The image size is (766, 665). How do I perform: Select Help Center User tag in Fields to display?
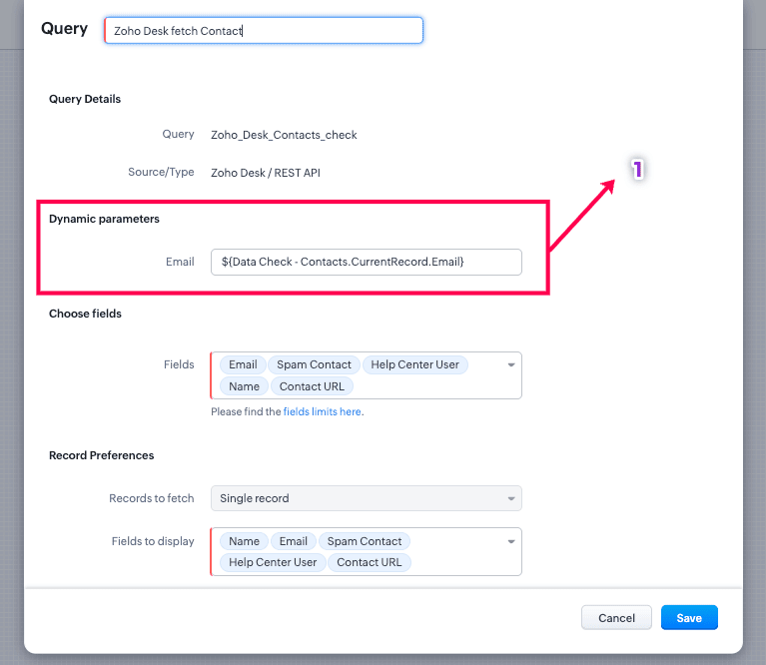pos(273,562)
